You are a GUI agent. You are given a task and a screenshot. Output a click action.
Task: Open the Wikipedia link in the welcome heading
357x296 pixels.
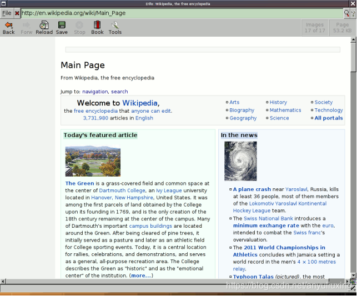click(140, 103)
